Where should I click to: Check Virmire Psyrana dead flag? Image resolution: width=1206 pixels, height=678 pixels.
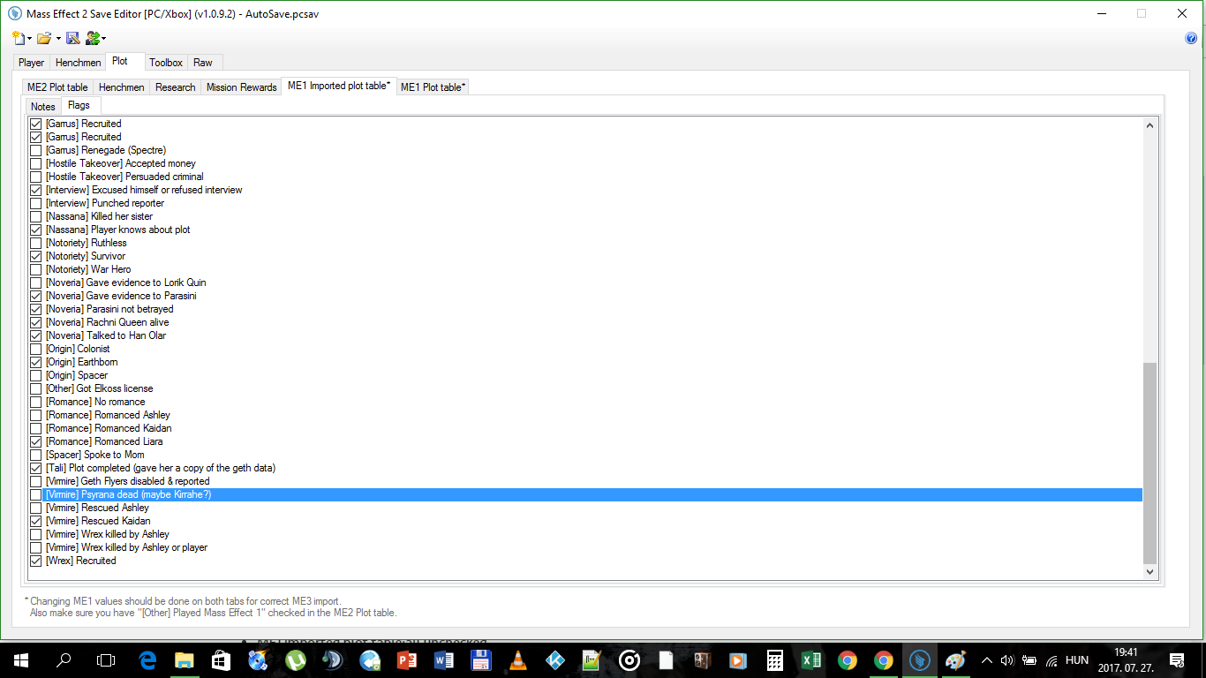(x=36, y=494)
